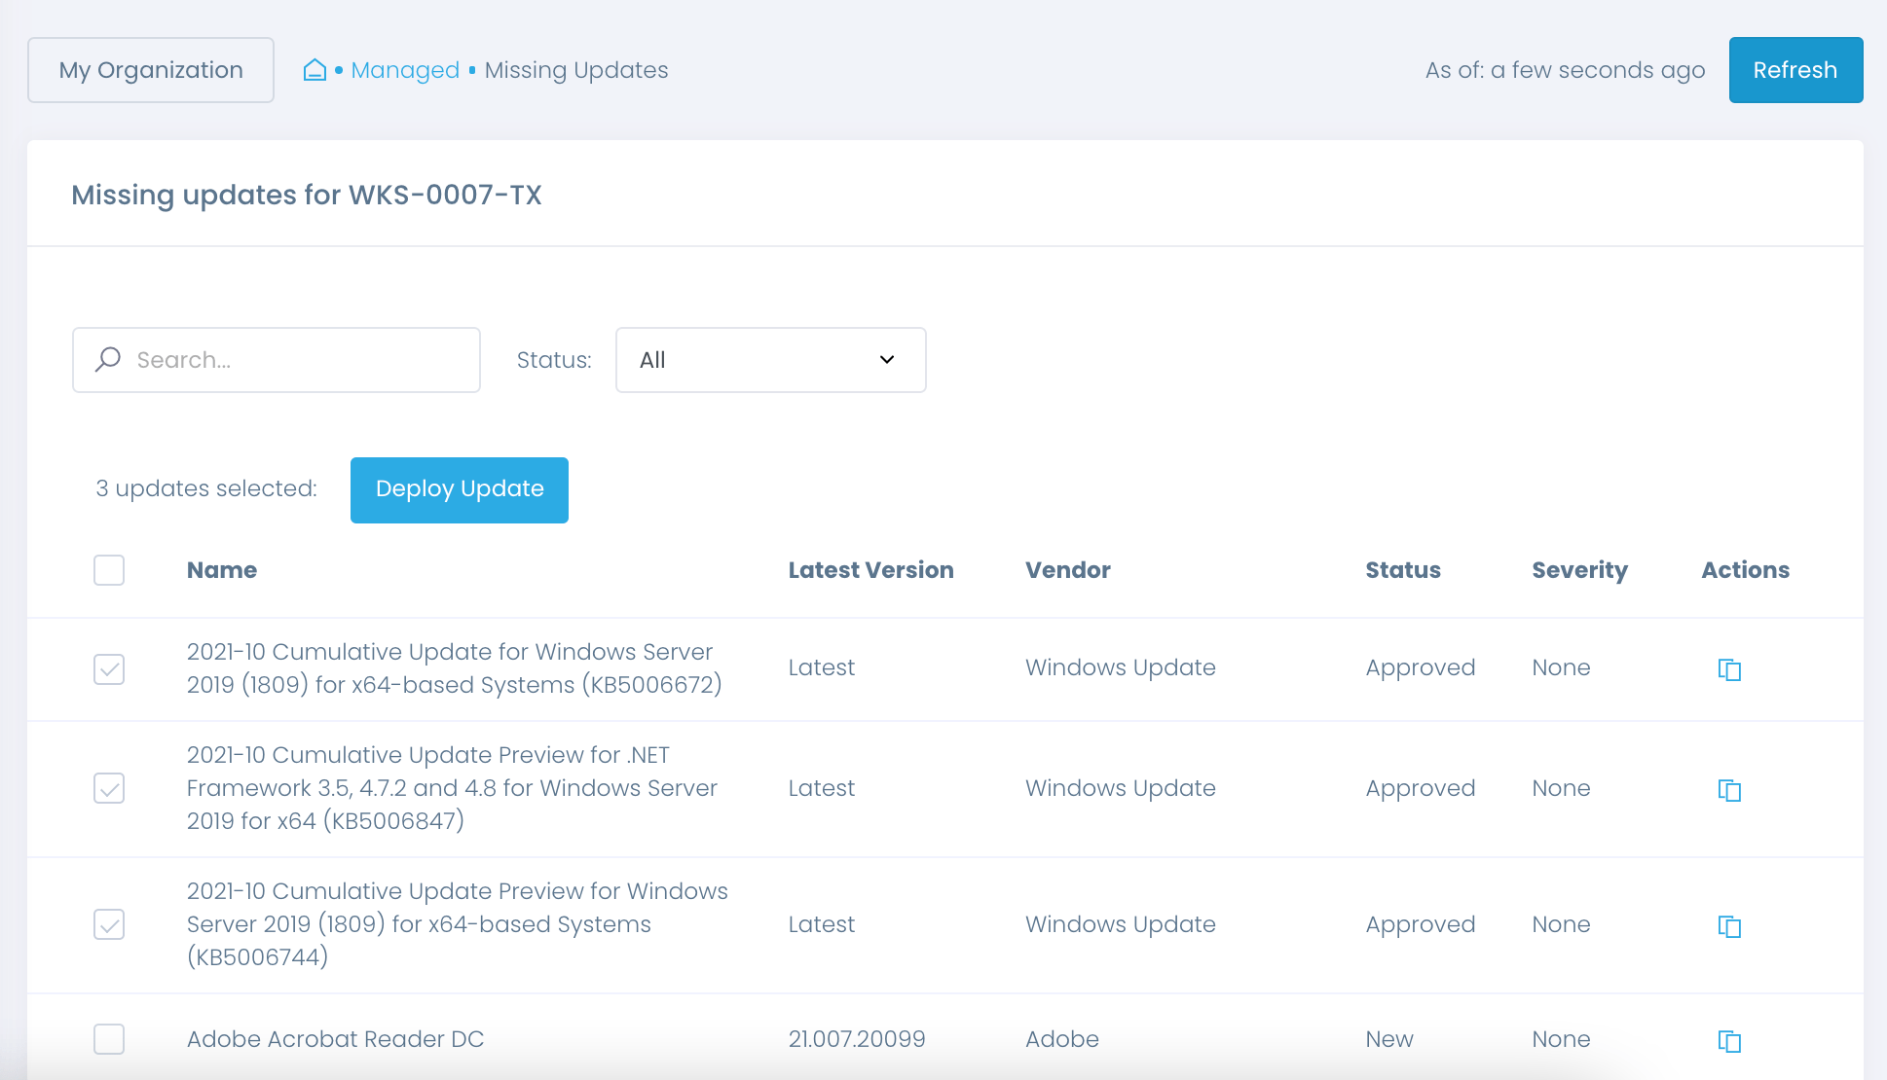Uncheck the KB5006672 cumulative update checkbox
The image size is (1887, 1080).
point(109,669)
